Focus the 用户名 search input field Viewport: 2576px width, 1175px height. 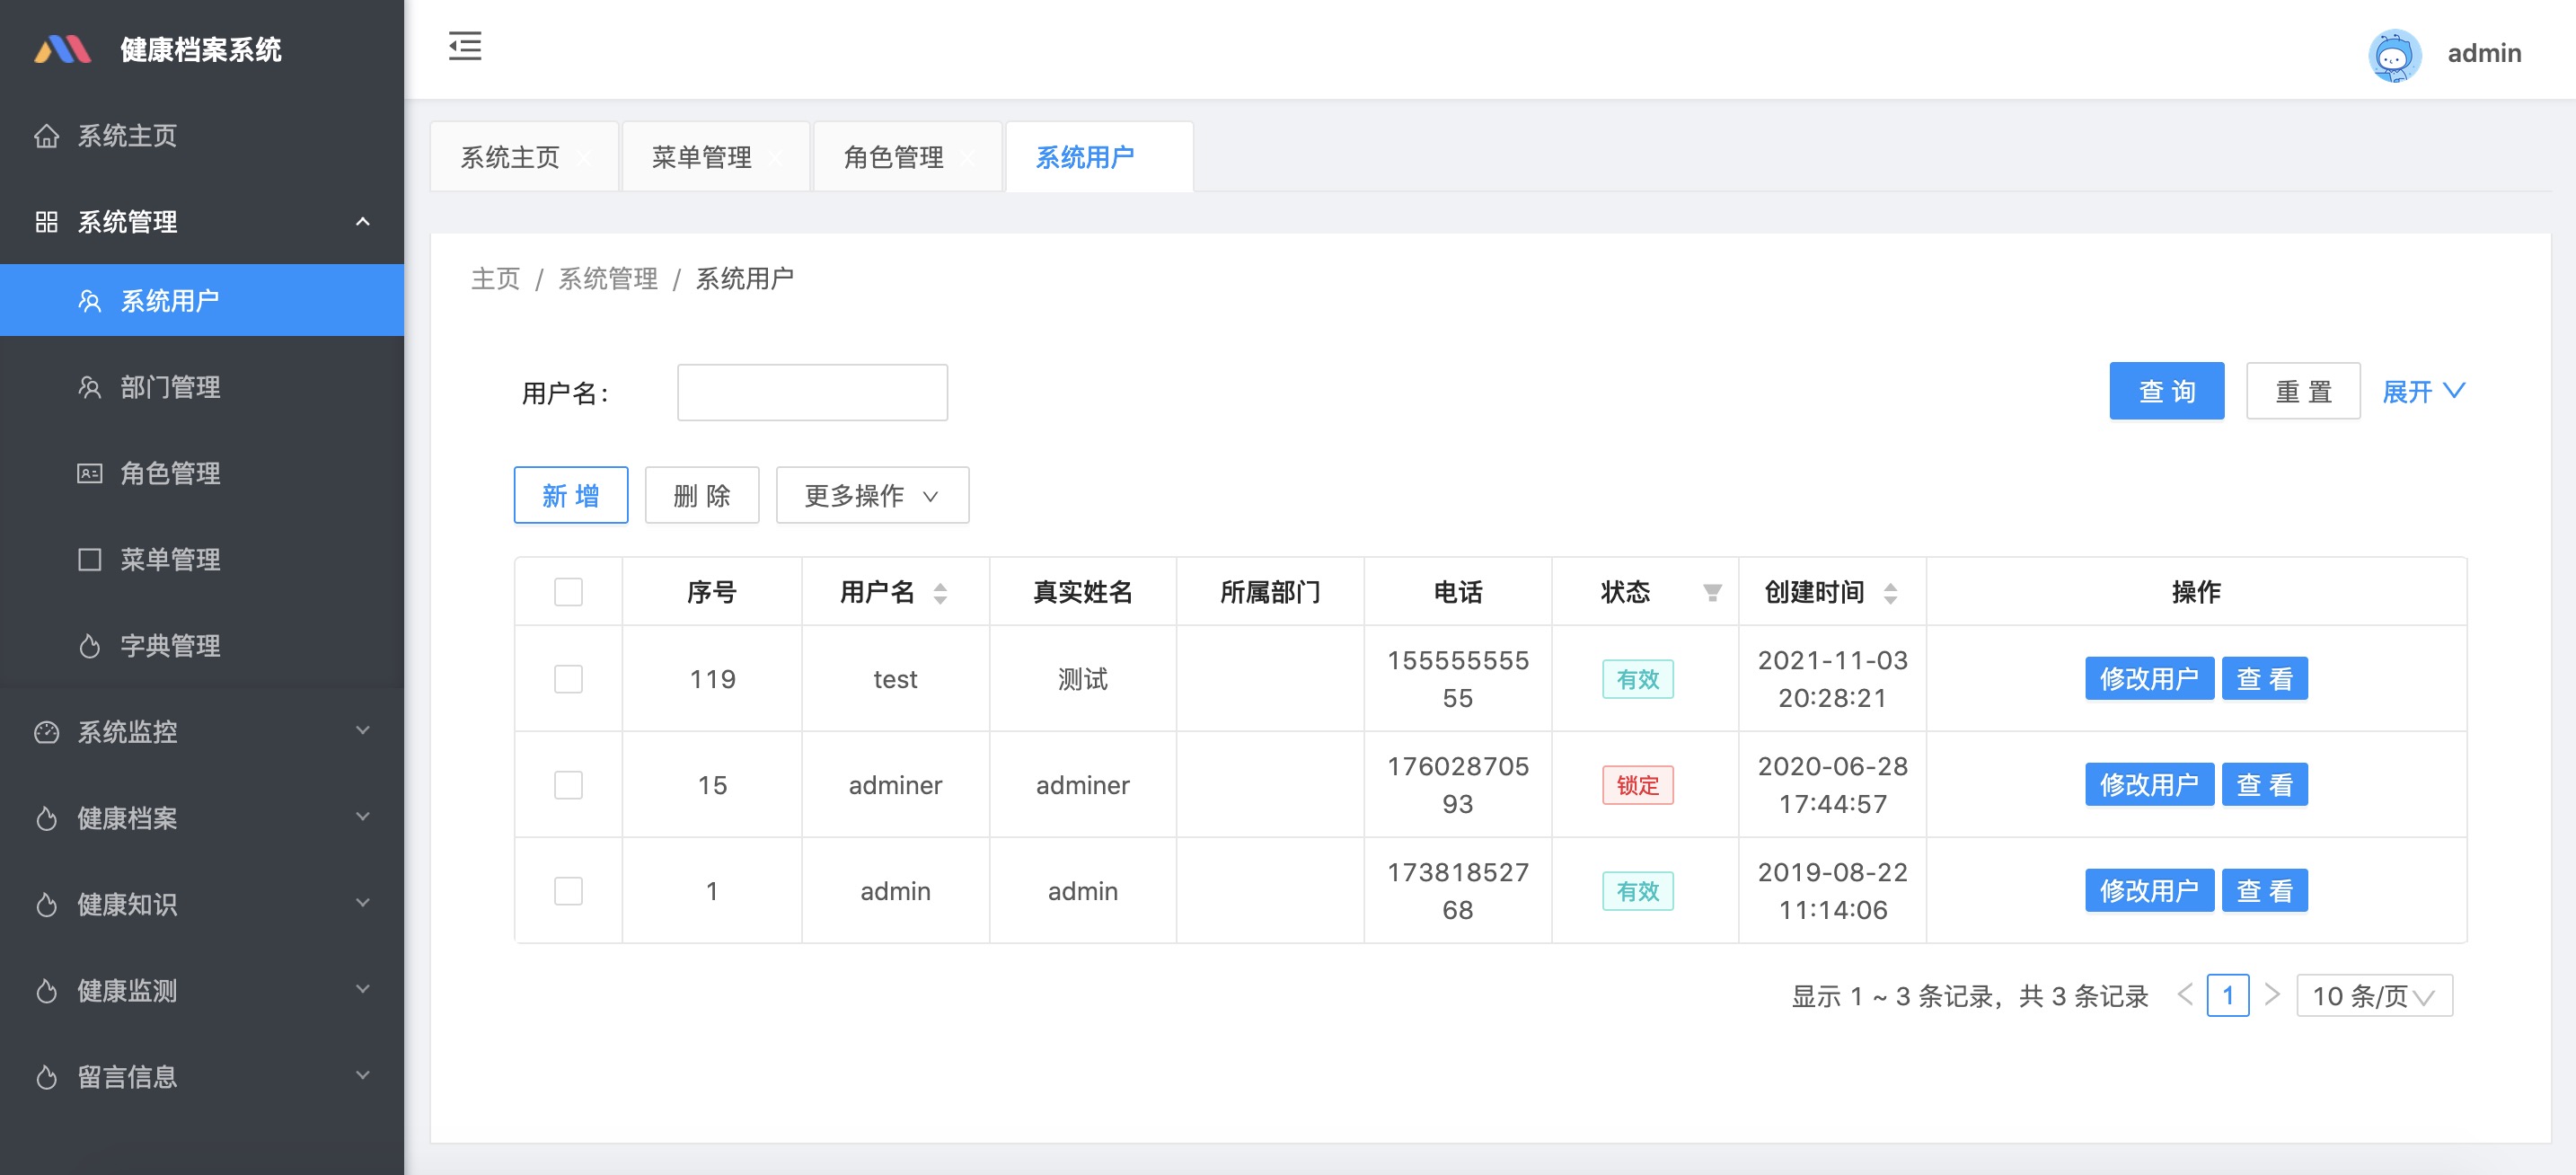click(x=812, y=392)
